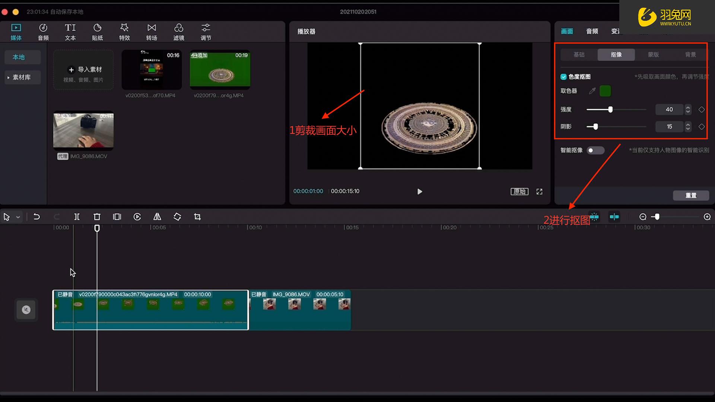Adjust the 强度 intensity slider handle
Viewport: 715px width, 402px height.
610,109
